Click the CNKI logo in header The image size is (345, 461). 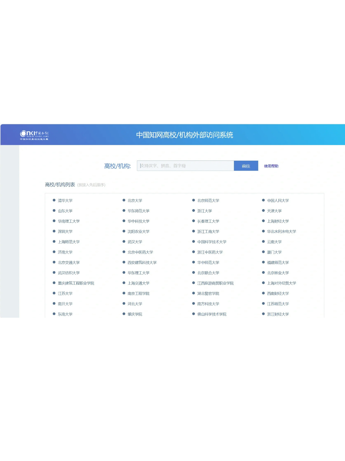(x=34, y=135)
